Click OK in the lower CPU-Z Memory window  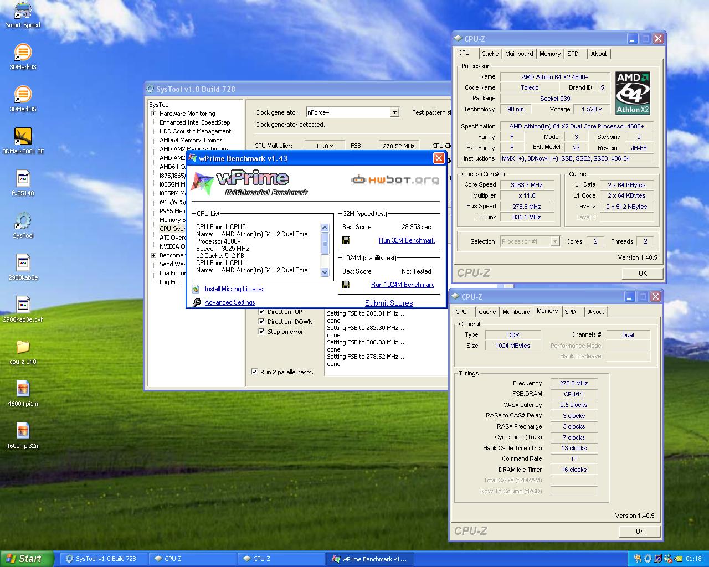640,531
